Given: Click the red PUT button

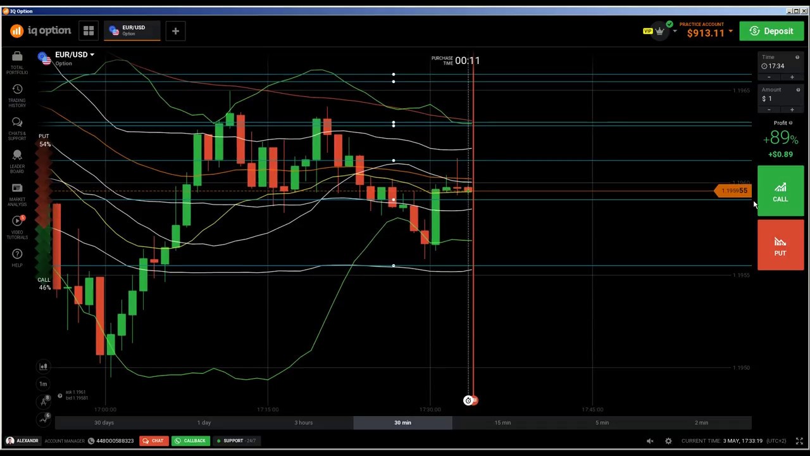Looking at the screenshot, I should (x=780, y=245).
